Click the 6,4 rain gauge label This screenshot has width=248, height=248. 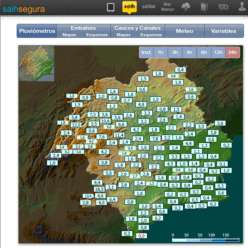112,199
